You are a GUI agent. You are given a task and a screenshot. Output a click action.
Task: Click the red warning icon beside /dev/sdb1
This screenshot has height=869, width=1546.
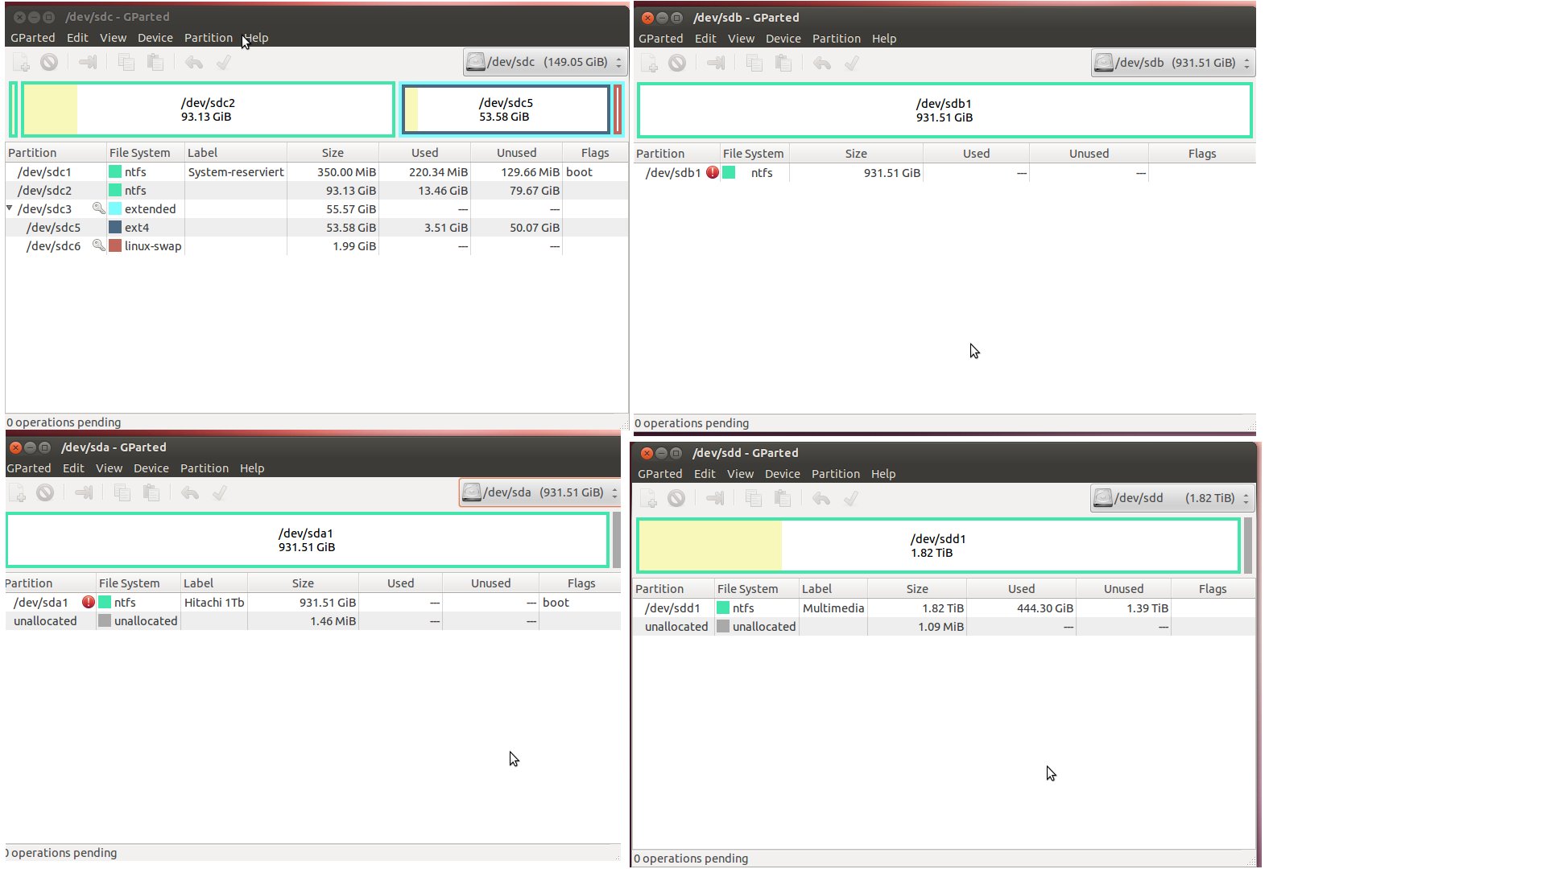coord(713,172)
